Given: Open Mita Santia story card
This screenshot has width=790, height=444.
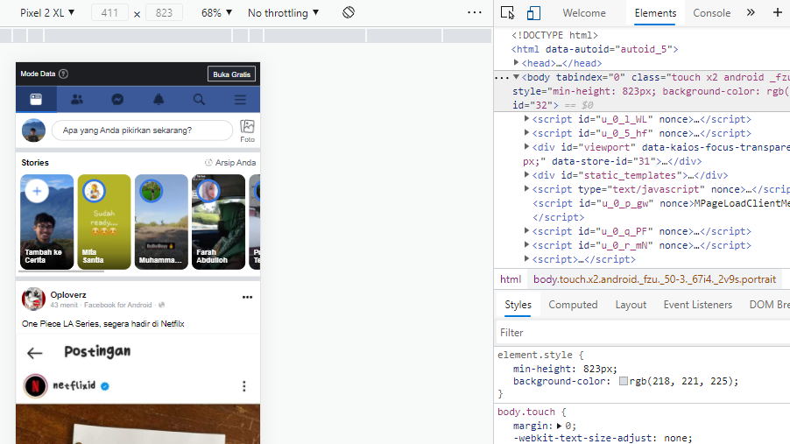Looking at the screenshot, I should pyautogui.click(x=104, y=222).
